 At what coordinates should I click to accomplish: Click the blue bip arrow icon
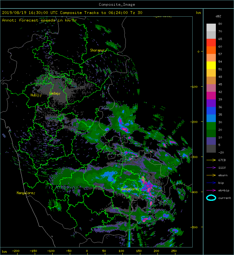[211, 183]
